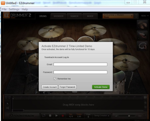150x121 pixels.
Task: Open the hand claps percussion thumbnail
Action: point(142,25)
